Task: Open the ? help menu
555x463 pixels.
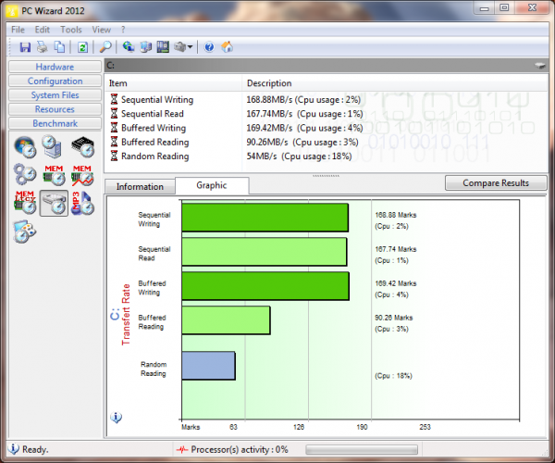Action: (x=123, y=30)
